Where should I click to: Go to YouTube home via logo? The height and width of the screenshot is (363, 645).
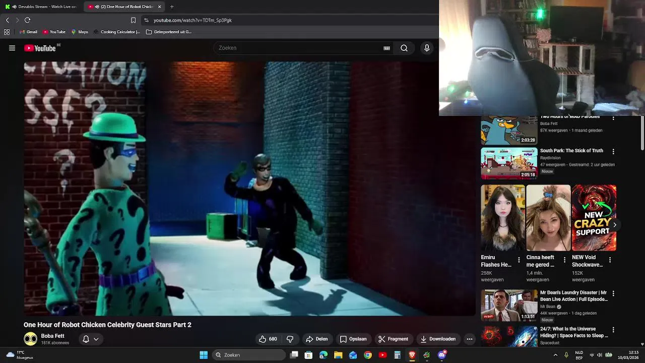pos(40,48)
